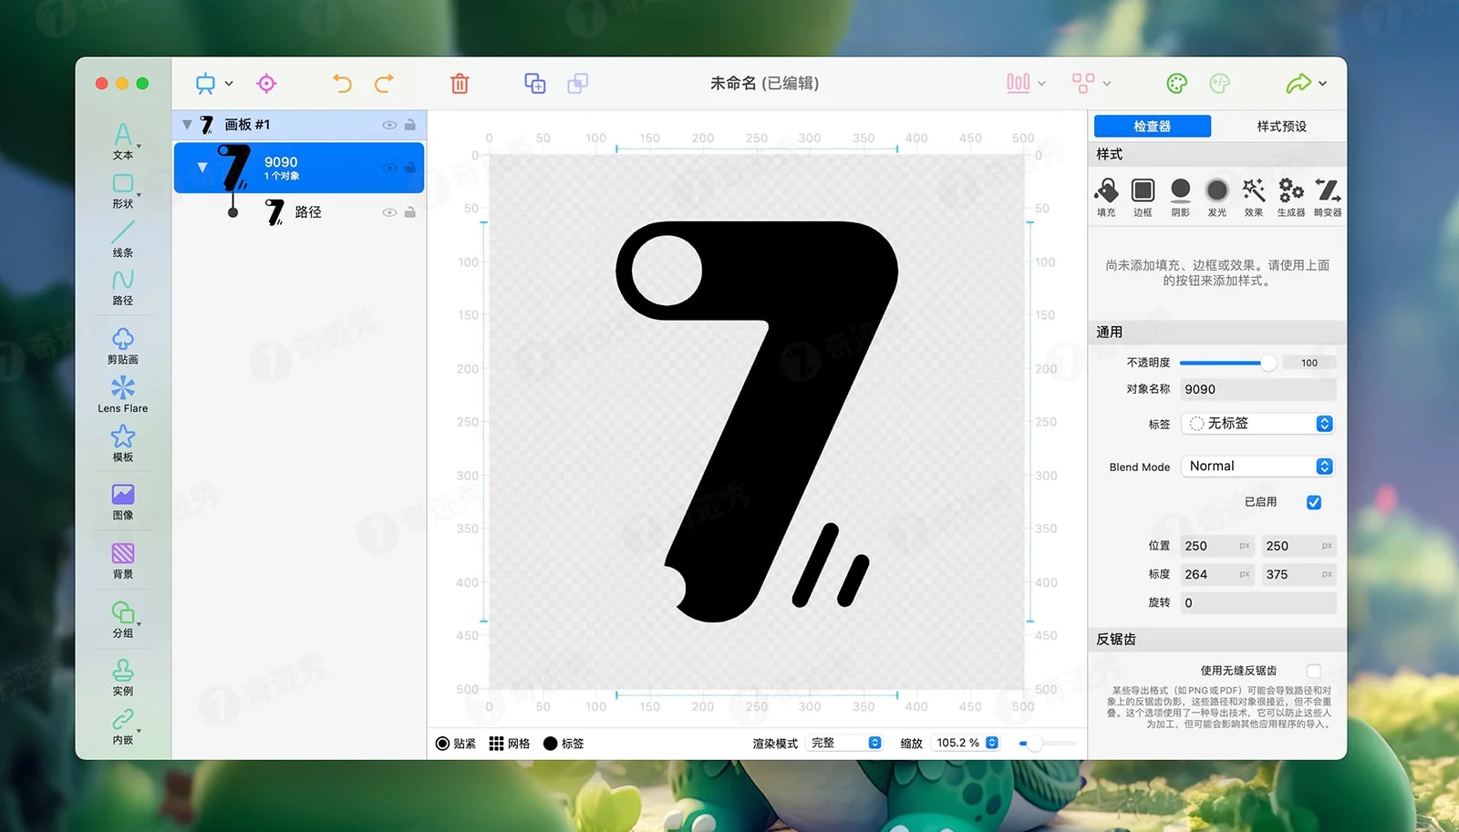
Task: Open the 阴影 (Shadow) style panel
Action: coord(1180,195)
